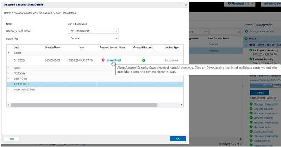Viewport: 281px width, 147px height.
Task: Expand the Last 7 Days group
Action: click(8, 79)
